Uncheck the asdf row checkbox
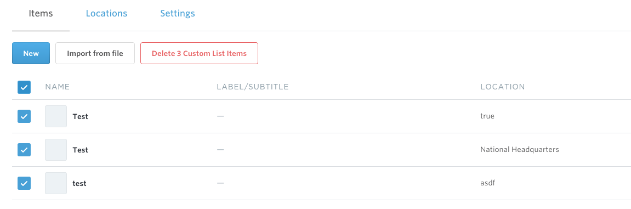 (24, 183)
